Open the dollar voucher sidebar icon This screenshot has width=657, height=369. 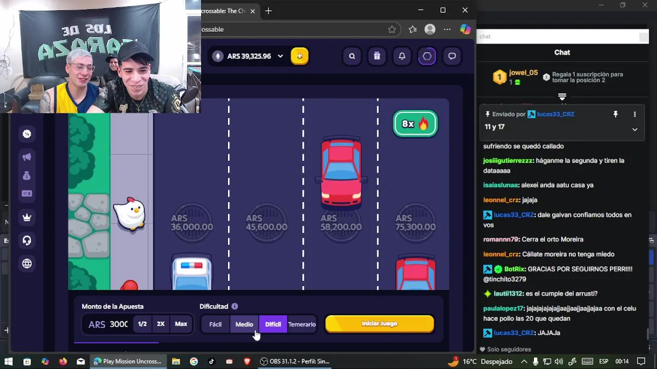coord(27,193)
